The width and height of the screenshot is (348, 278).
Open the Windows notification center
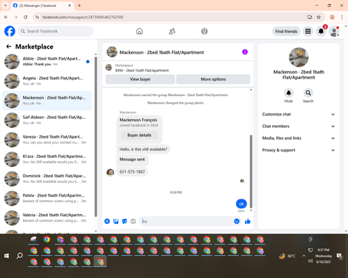click(340, 256)
